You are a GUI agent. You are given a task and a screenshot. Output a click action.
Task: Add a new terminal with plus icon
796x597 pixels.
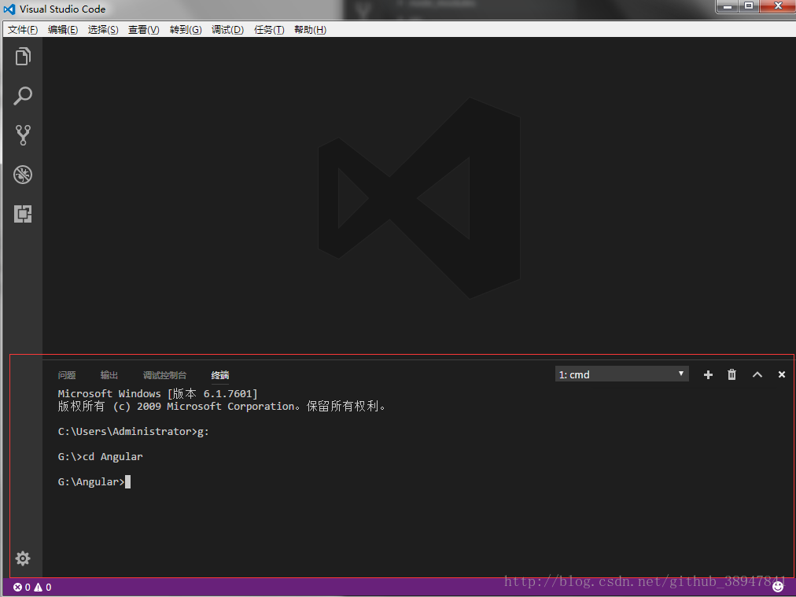pyautogui.click(x=708, y=374)
